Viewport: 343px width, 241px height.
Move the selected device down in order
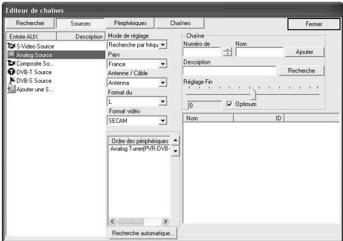tap(175, 151)
